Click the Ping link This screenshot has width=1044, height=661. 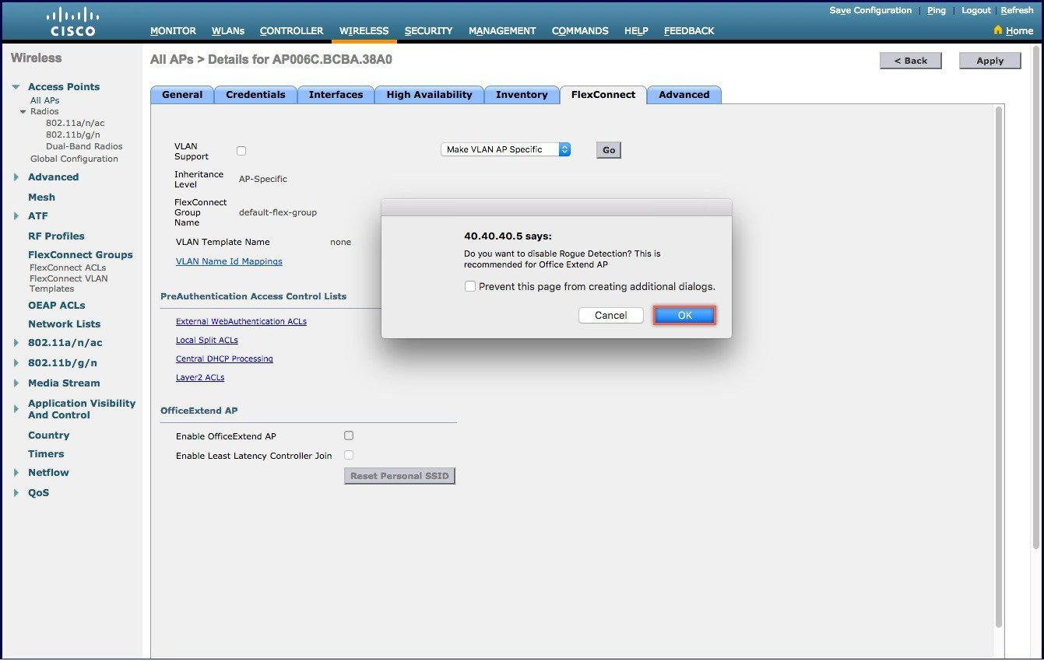937,11
